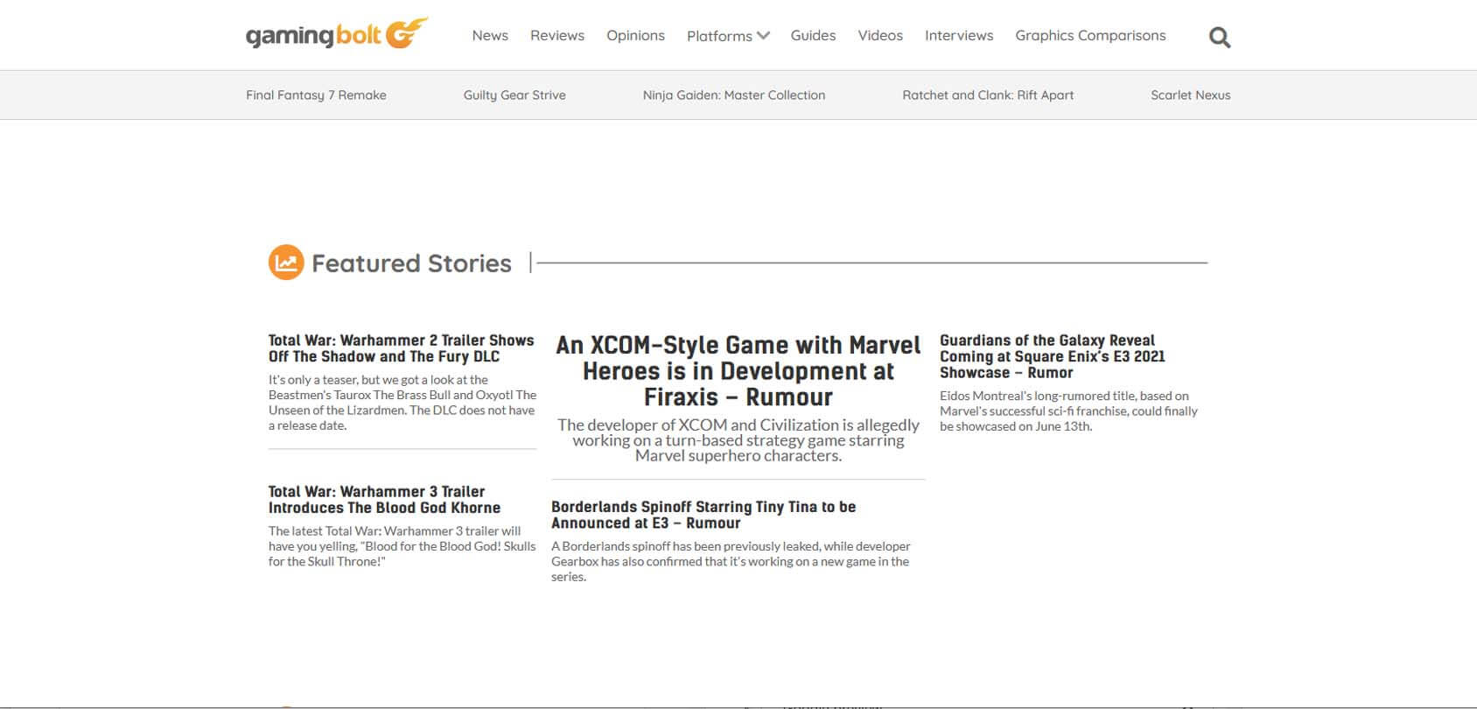Click Eidos Montreal's long-rumored title summary
Viewport: 1477px width, 709px height.
pyautogui.click(x=1068, y=411)
